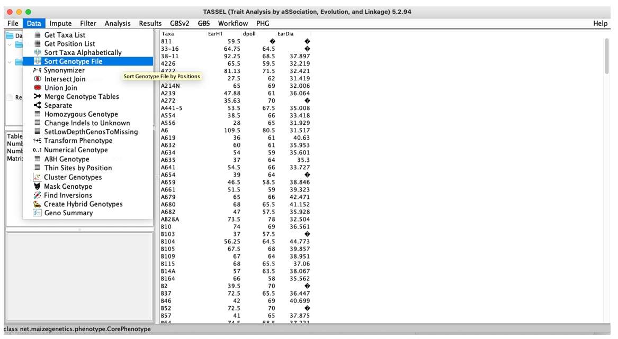The height and width of the screenshot is (339, 618).
Task: Select taxa cell B164
Action: click(168, 278)
